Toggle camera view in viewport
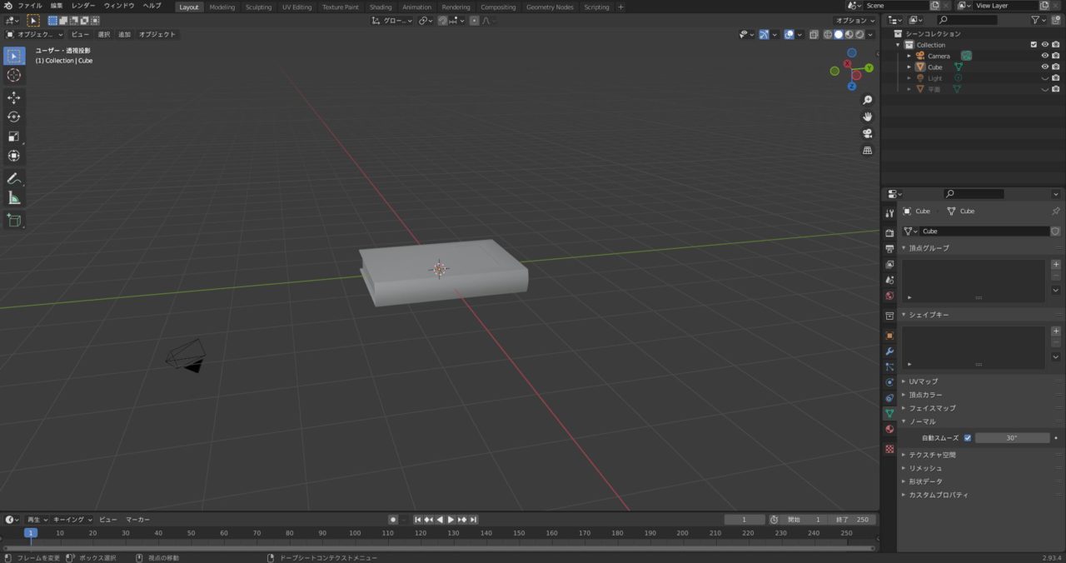 pos(867,133)
